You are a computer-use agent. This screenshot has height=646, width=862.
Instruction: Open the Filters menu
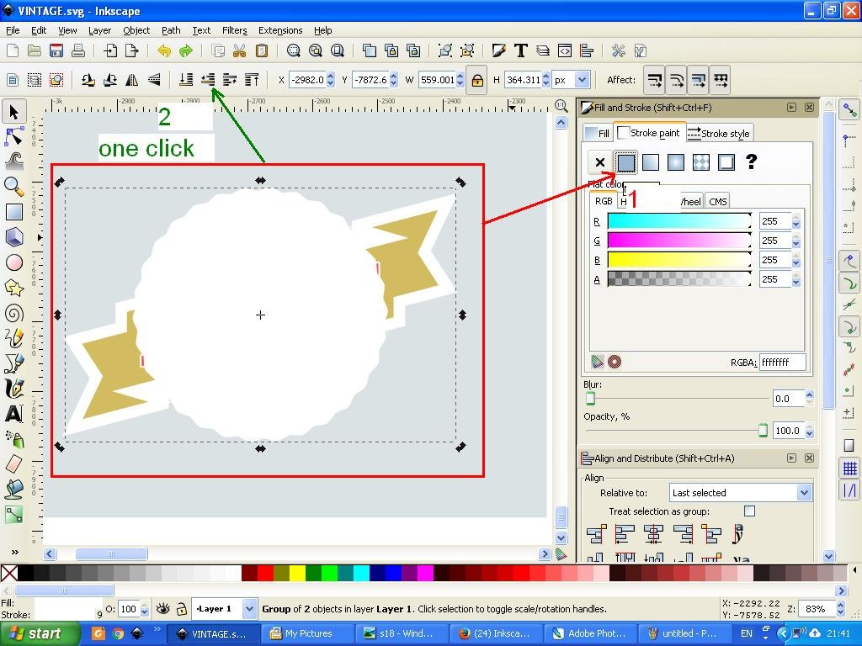point(235,30)
